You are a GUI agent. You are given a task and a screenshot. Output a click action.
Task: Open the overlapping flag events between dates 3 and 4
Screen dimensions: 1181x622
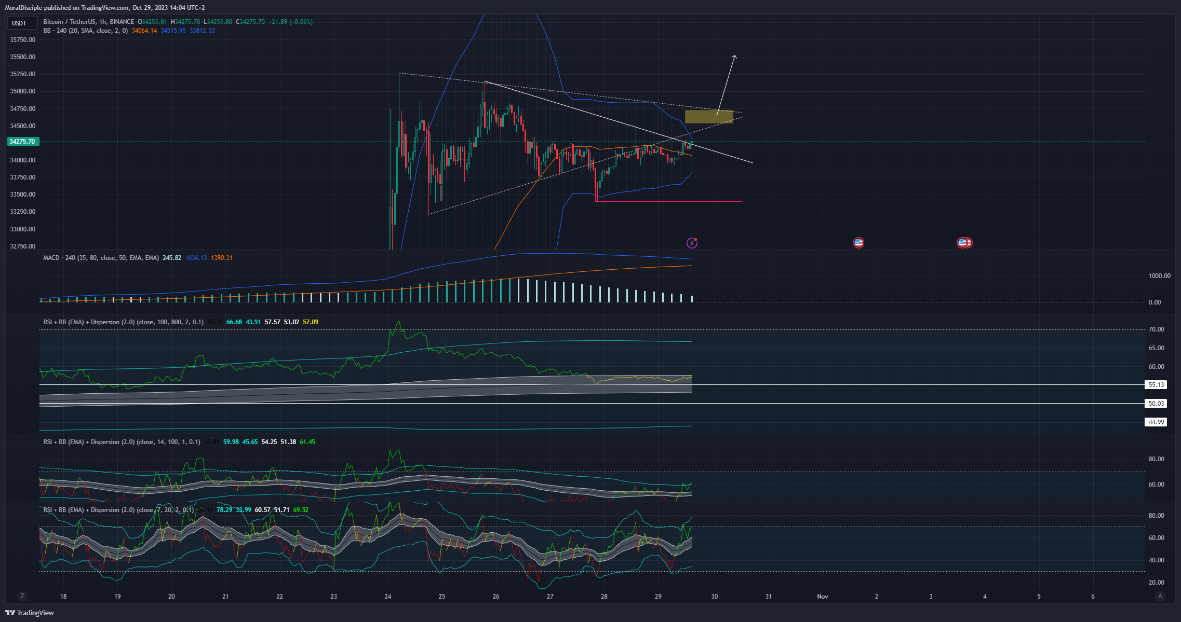pyautogui.click(x=964, y=243)
